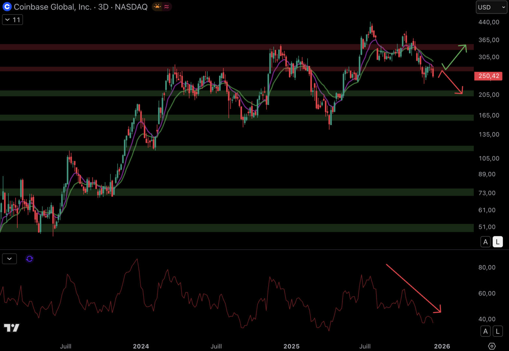Toggle log scale L in price pane
The height and width of the screenshot is (351, 509).
tap(497, 242)
